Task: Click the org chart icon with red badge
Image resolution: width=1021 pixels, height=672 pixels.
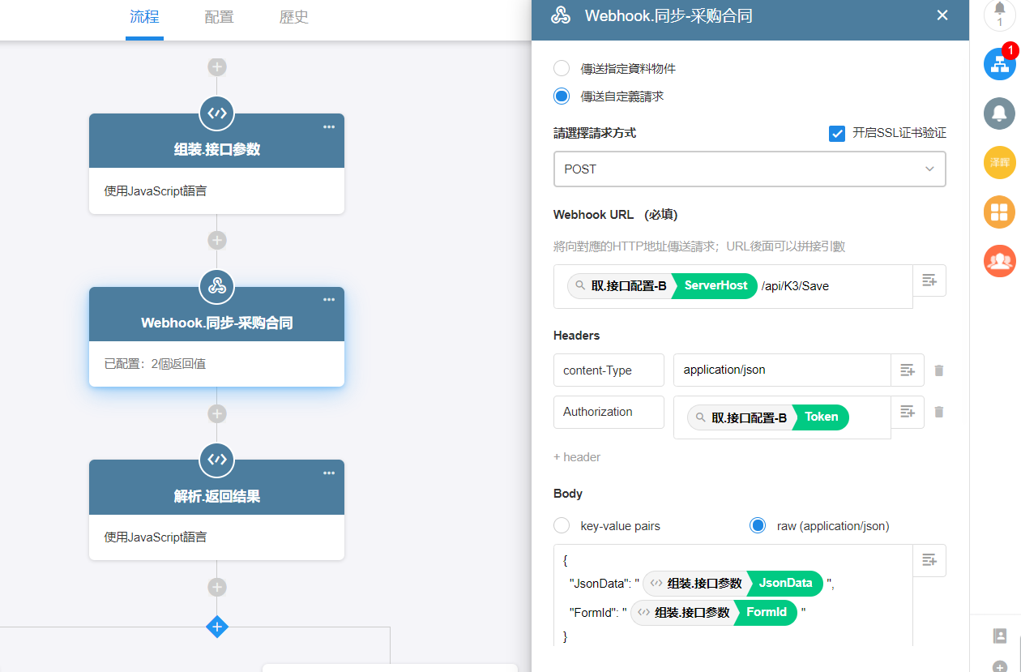Action: click(999, 64)
